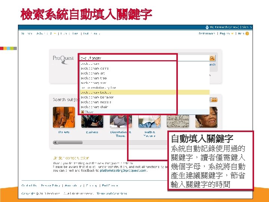This screenshot has width=269, height=202.
Task: Open Privacy Policy footer link
Action: (x=50, y=186)
